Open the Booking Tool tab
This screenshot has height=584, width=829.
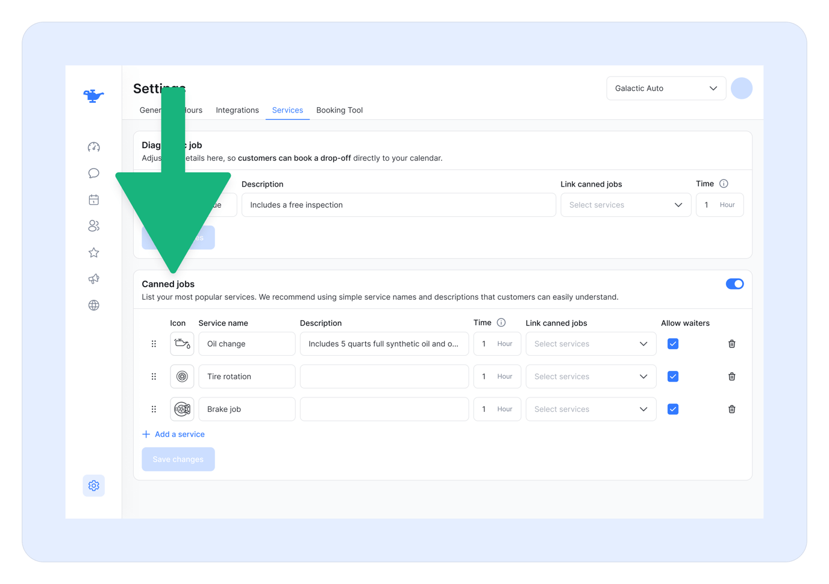339,110
